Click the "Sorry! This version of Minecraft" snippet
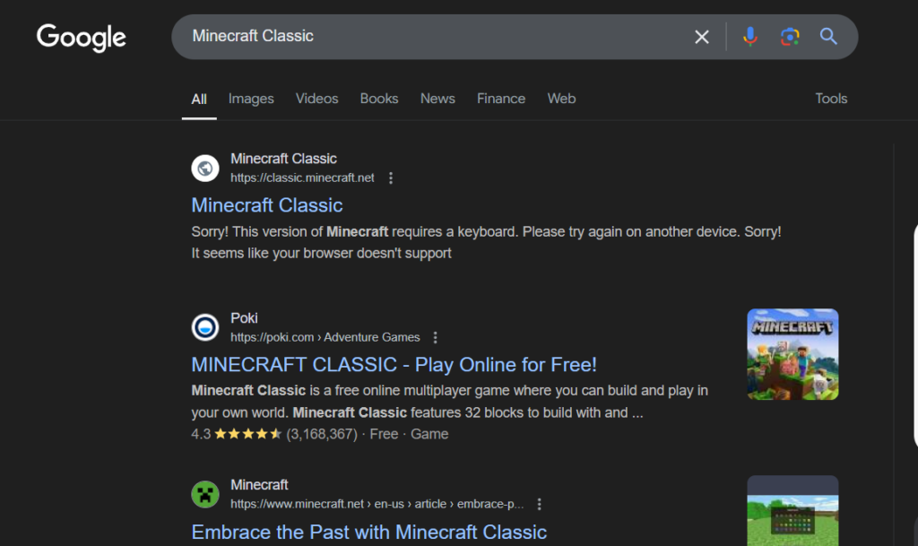This screenshot has width=918, height=546. 486,242
